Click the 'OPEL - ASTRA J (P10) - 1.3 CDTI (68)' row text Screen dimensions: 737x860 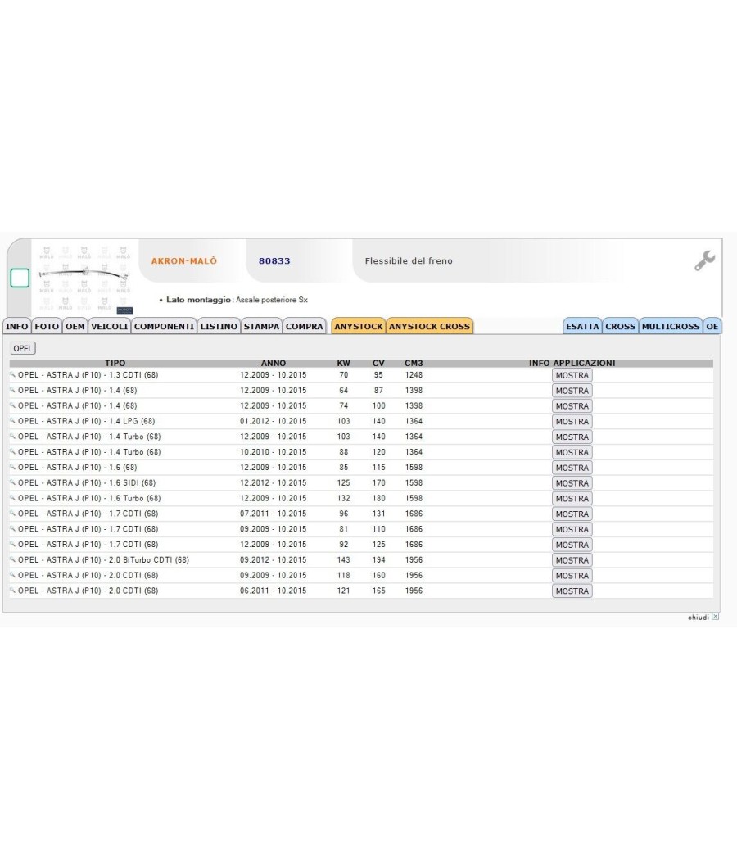click(x=88, y=374)
